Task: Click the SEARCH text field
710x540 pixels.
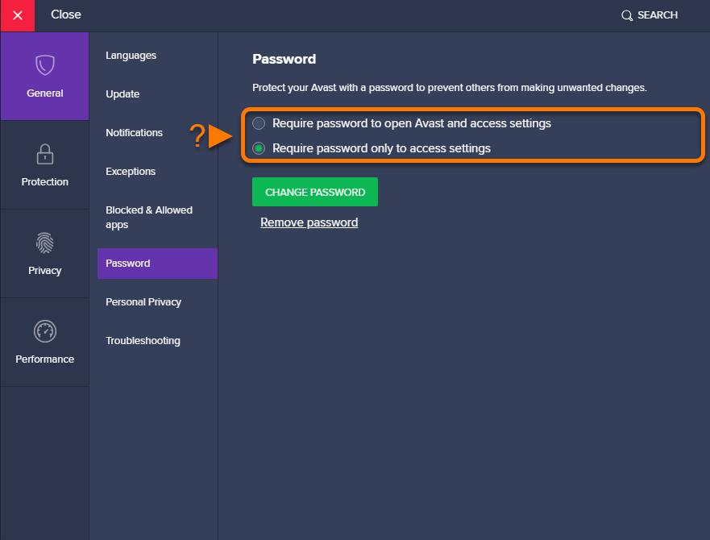Action: tap(658, 15)
